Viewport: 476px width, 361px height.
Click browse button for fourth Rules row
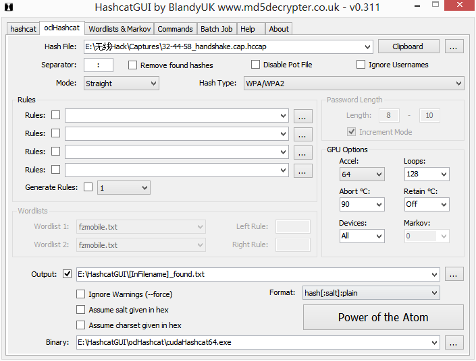(303, 170)
